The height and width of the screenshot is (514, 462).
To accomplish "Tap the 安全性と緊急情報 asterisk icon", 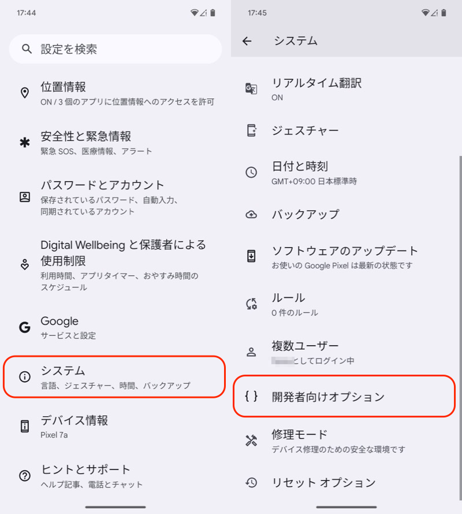I will tap(25, 143).
